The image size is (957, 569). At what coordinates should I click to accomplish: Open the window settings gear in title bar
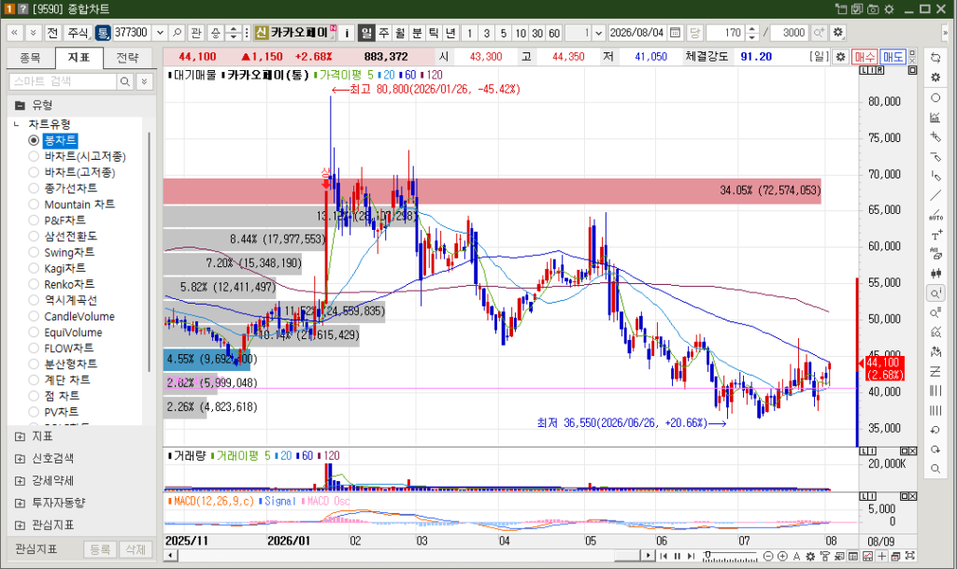point(890,9)
